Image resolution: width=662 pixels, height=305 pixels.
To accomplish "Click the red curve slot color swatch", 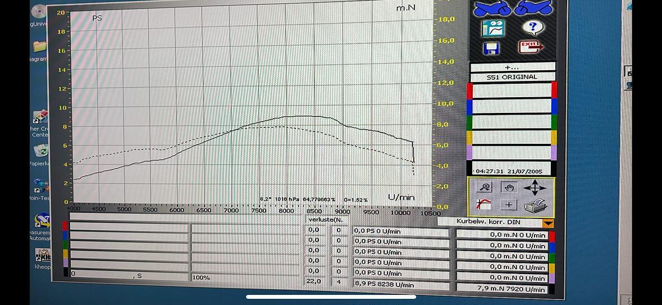I will (554, 90).
